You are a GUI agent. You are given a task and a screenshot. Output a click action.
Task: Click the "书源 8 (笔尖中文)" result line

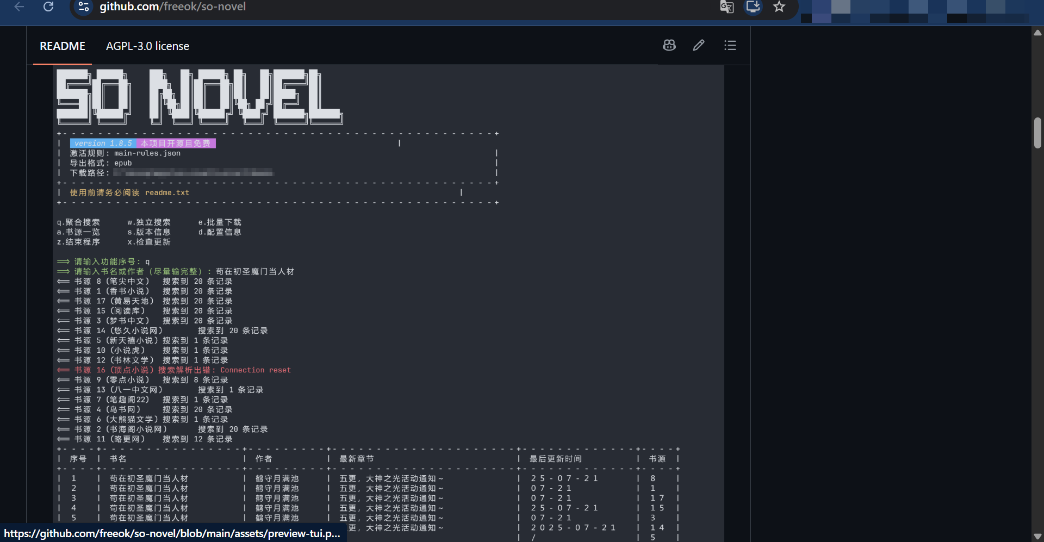(x=145, y=282)
